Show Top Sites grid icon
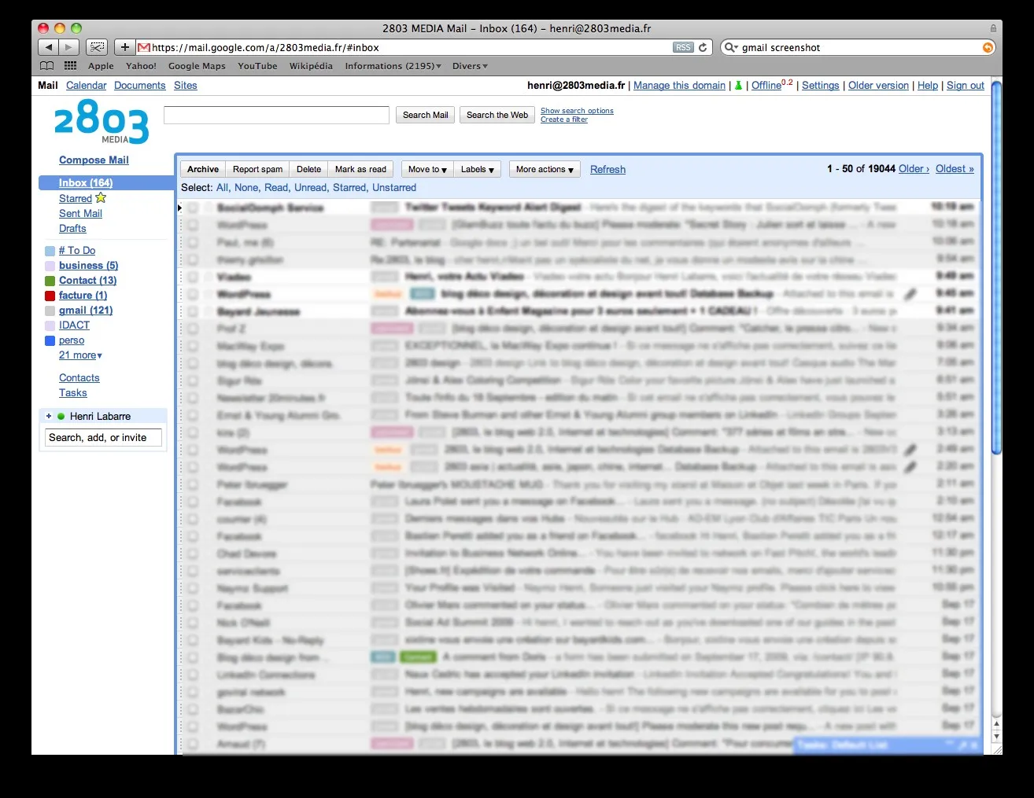 (70, 66)
